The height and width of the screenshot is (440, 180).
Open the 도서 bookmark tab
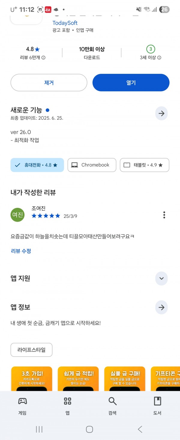click(157, 406)
